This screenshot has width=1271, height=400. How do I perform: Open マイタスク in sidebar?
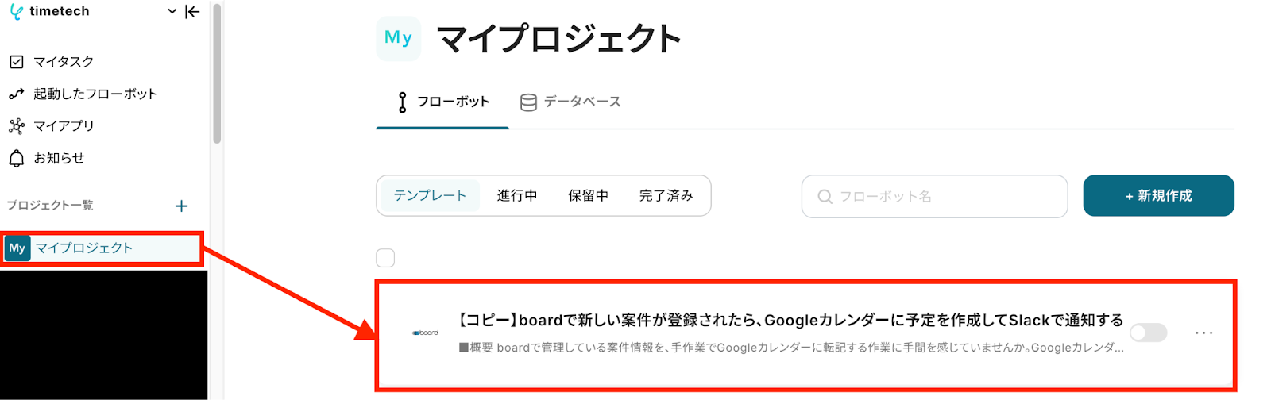63,61
